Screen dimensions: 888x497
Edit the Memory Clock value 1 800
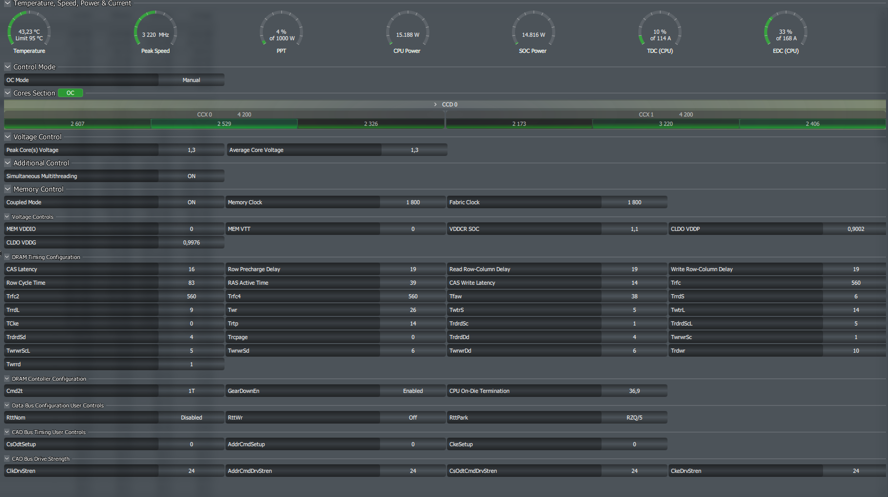(413, 202)
